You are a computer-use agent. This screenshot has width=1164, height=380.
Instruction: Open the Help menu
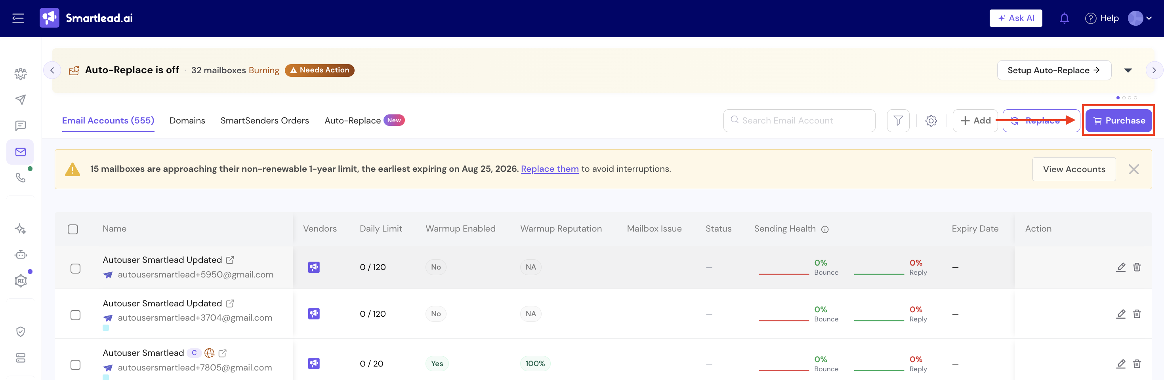[1102, 18]
